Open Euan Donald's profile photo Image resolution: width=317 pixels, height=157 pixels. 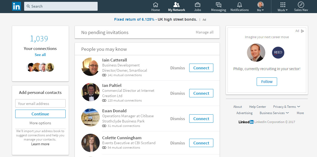tap(90, 117)
